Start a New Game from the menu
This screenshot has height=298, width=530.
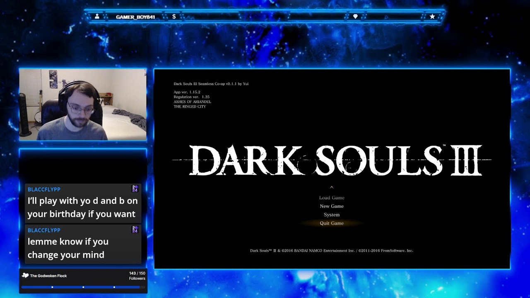coord(332,206)
